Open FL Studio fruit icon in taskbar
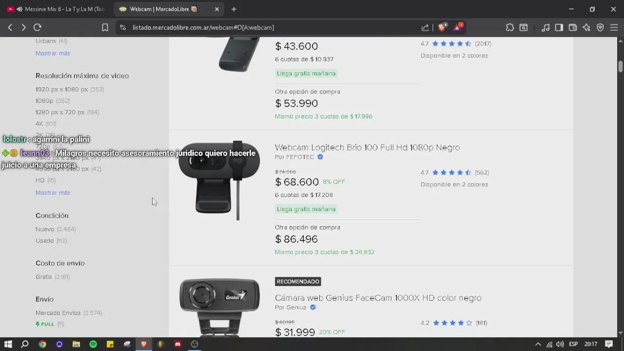Image resolution: width=624 pixels, height=351 pixels. tap(160, 344)
